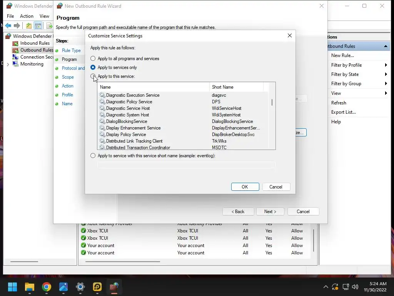Cancel the New Outbound Rule Wizard
Image resolution: width=394 pixels, height=296 pixels.
click(x=303, y=212)
